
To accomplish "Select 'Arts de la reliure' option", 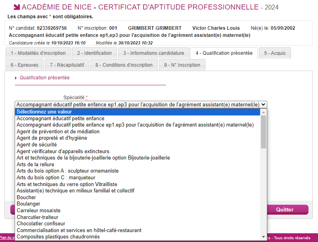I will pos(138,165).
